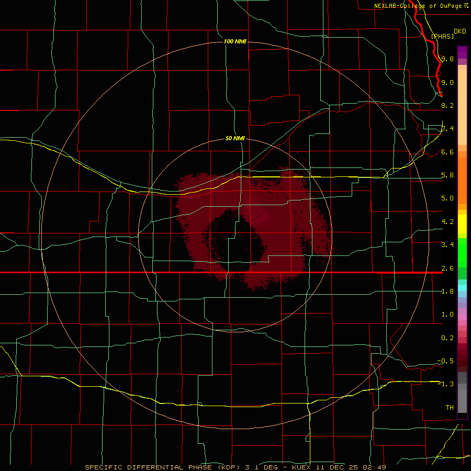Click the [PHAS] legend unit label
Image resolution: width=471 pixels, height=471 pixels.
coord(442,36)
